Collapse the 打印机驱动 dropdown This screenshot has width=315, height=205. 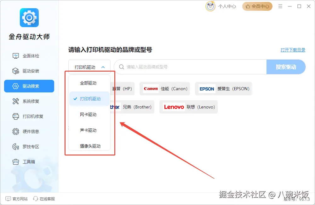[89, 67]
